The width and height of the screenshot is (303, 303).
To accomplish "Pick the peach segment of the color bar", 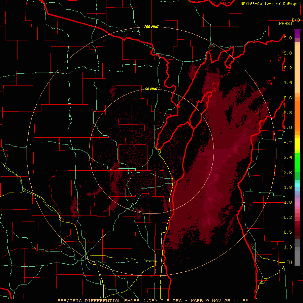I will pos(297,68).
